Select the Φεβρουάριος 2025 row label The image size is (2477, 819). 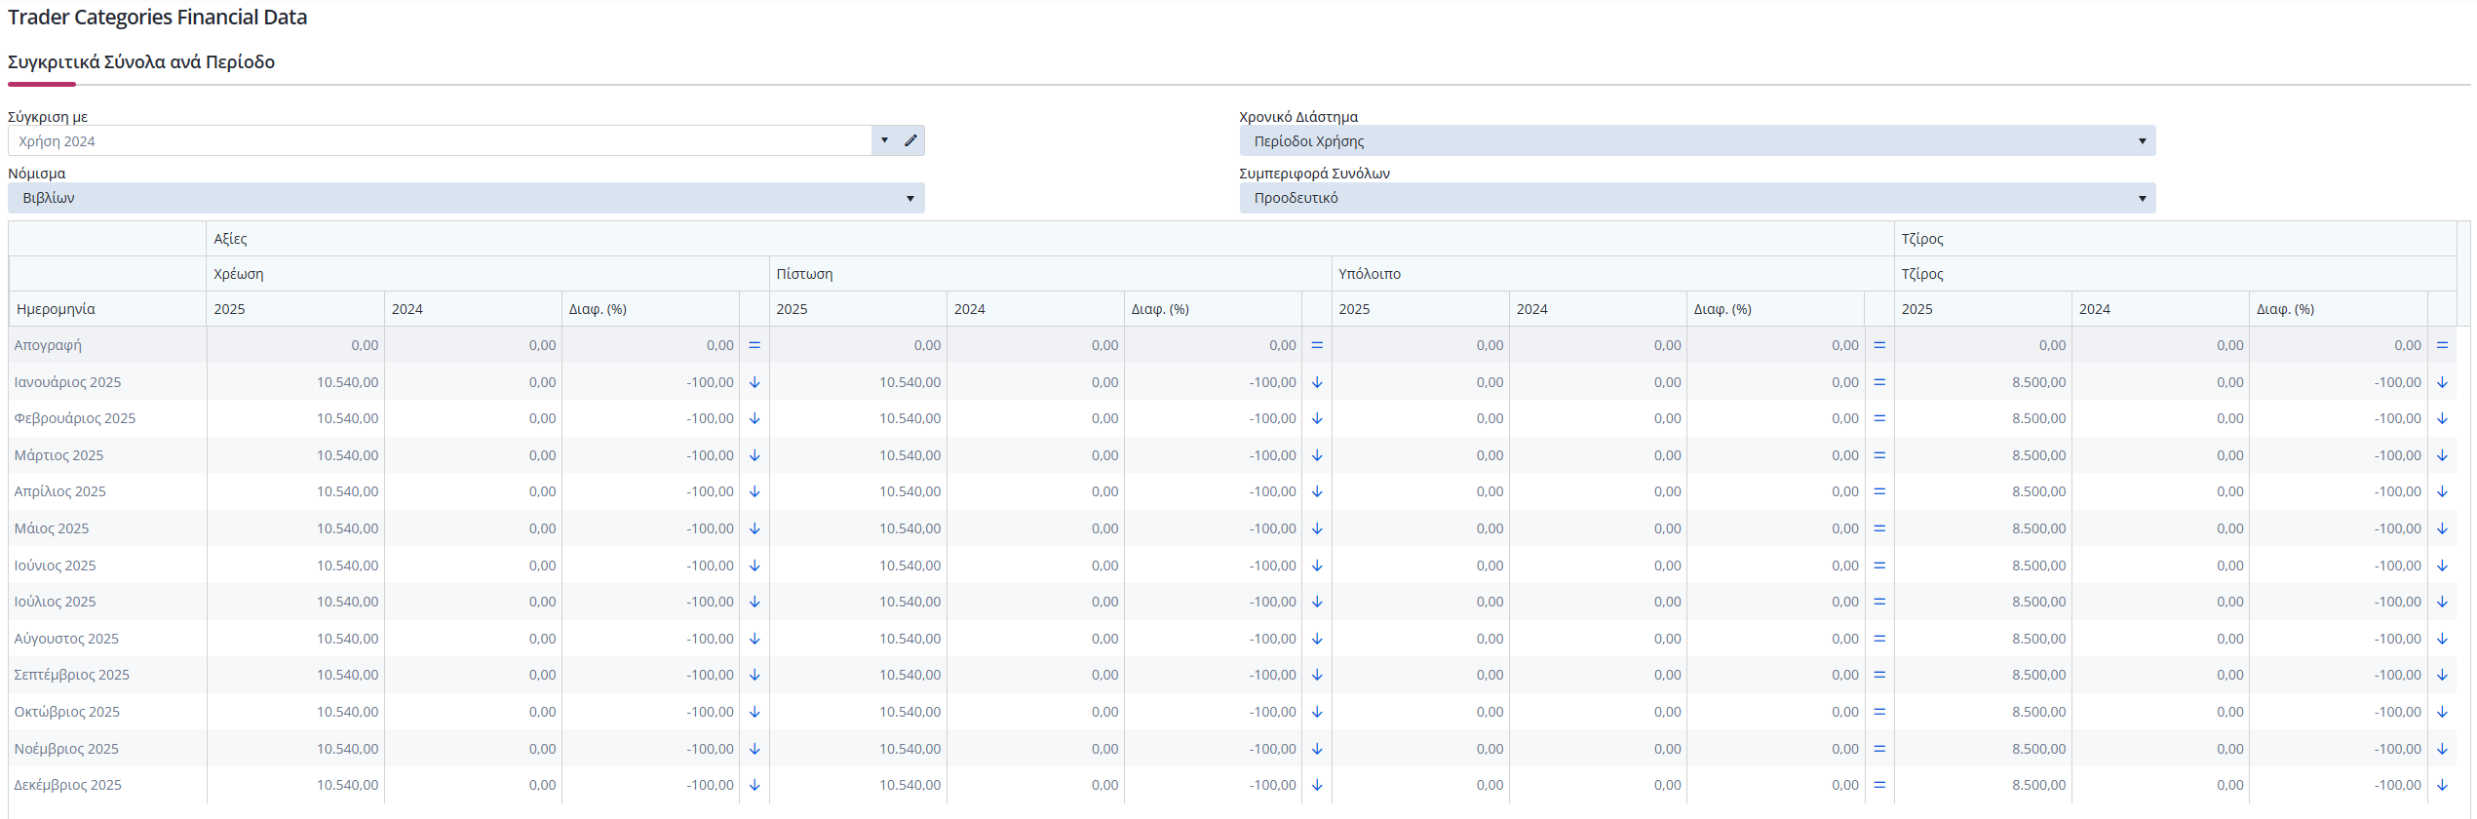(x=75, y=418)
